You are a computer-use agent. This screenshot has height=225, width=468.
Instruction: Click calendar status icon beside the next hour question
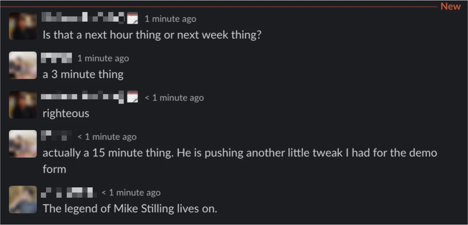pos(133,18)
